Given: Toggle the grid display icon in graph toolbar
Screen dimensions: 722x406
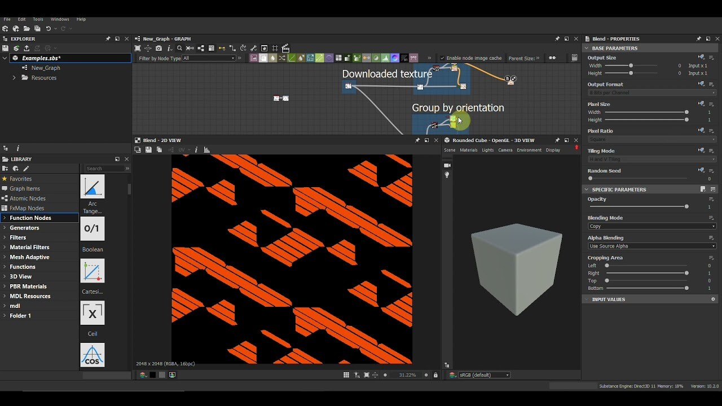Looking at the screenshot, I should [x=276, y=48].
